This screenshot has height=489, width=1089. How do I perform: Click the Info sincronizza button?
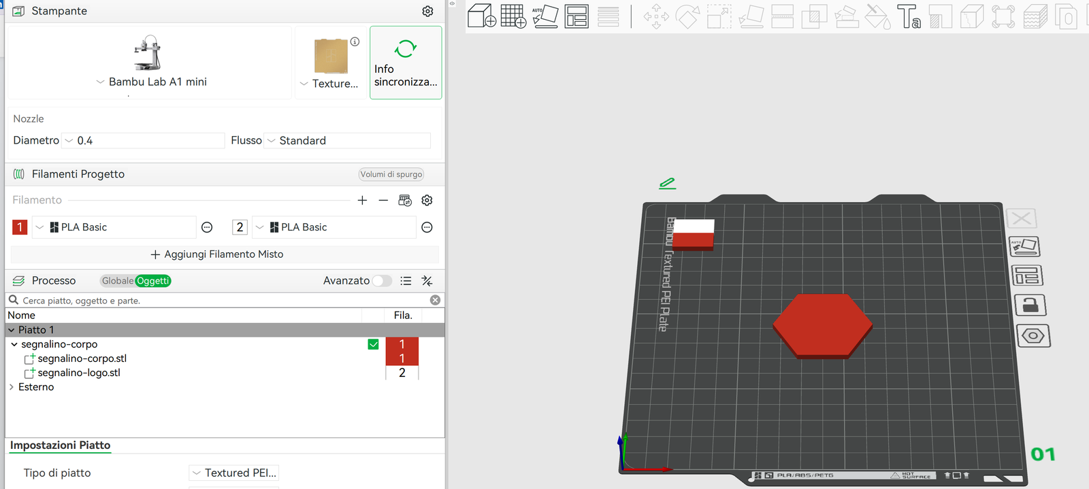tap(406, 63)
